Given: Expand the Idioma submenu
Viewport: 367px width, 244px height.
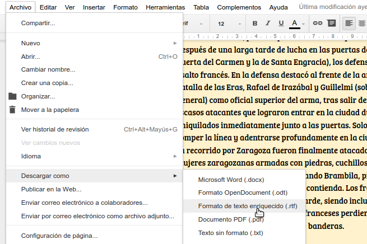Looking at the screenshot, I should [x=95, y=156].
